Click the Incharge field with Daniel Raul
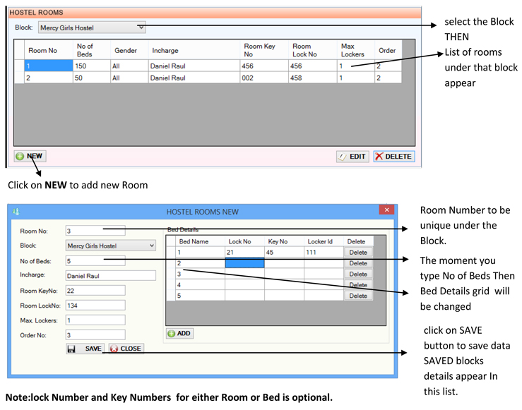 [x=110, y=276]
